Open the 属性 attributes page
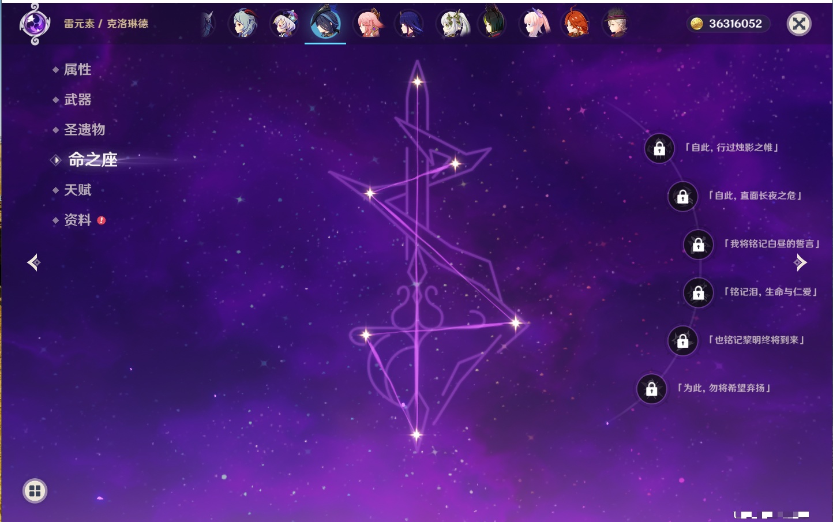The height and width of the screenshot is (522, 833). pyautogui.click(x=77, y=70)
